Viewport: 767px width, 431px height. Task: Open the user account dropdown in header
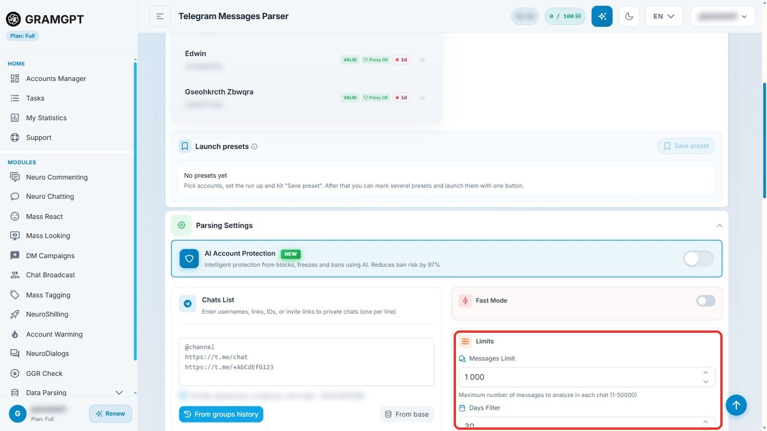pyautogui.click(x=722, y=16)
